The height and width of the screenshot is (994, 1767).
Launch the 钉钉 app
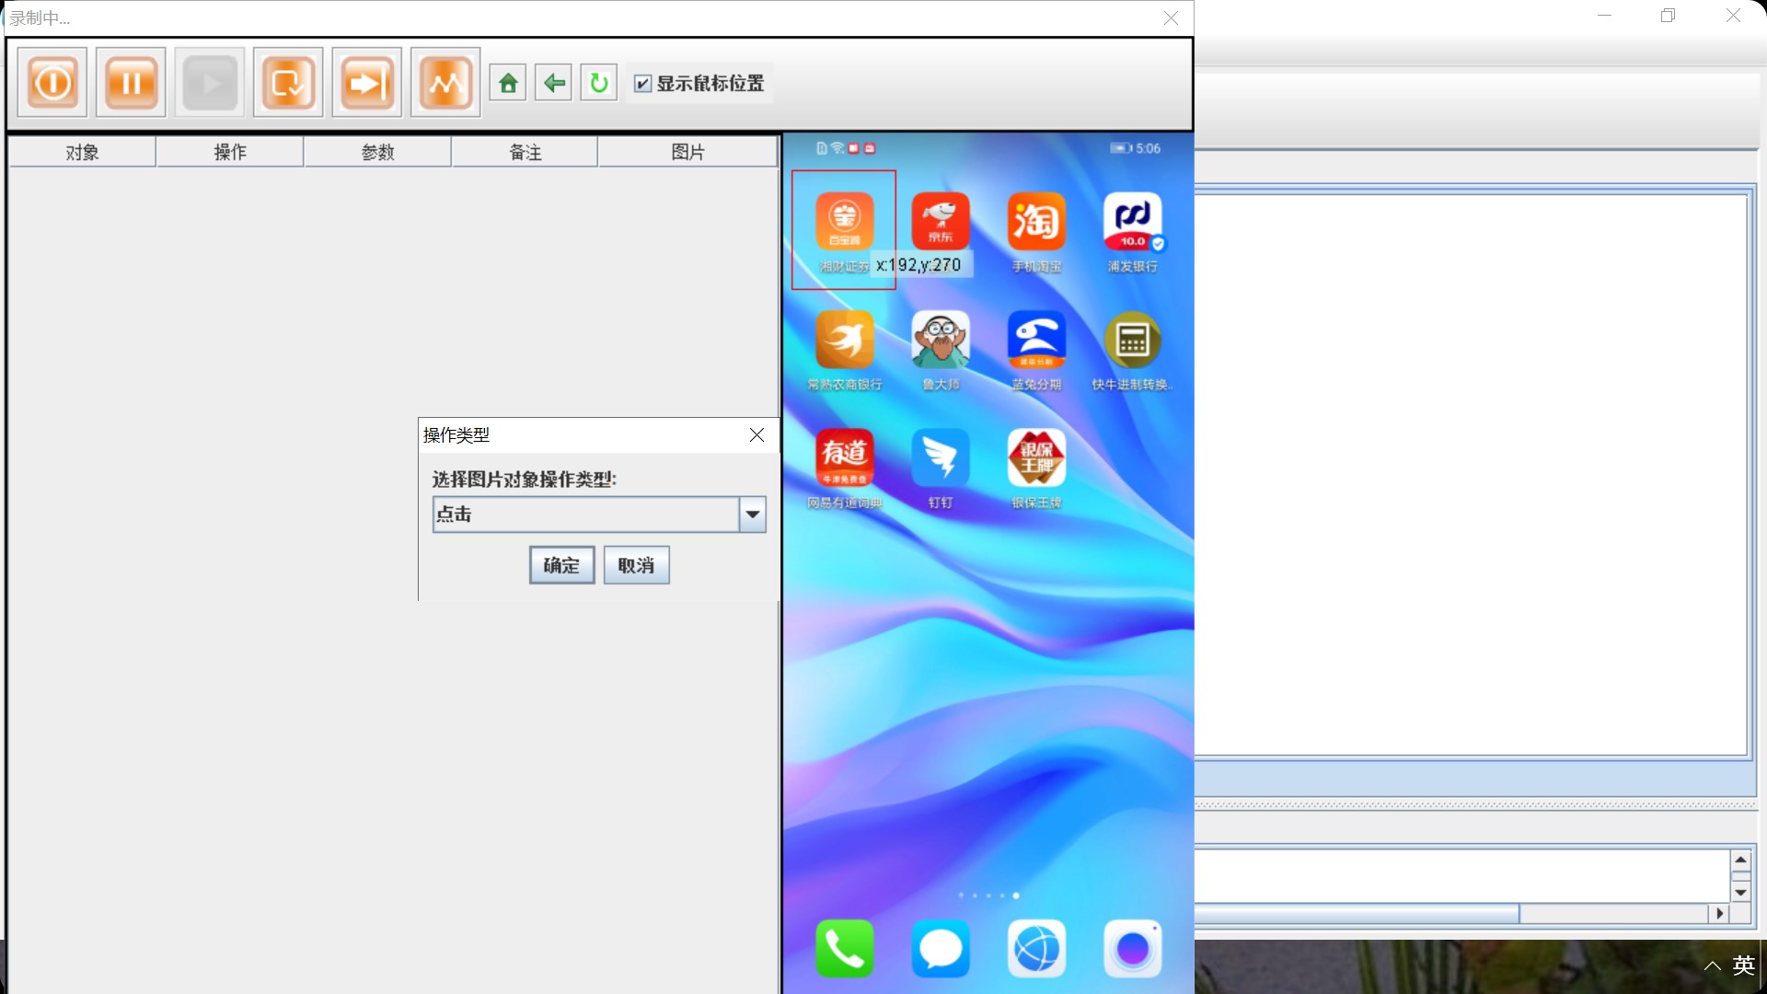[x=940, y=457]
